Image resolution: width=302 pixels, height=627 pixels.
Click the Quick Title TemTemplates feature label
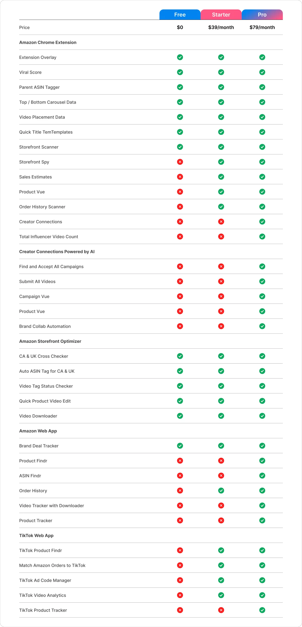click(46, 132)
